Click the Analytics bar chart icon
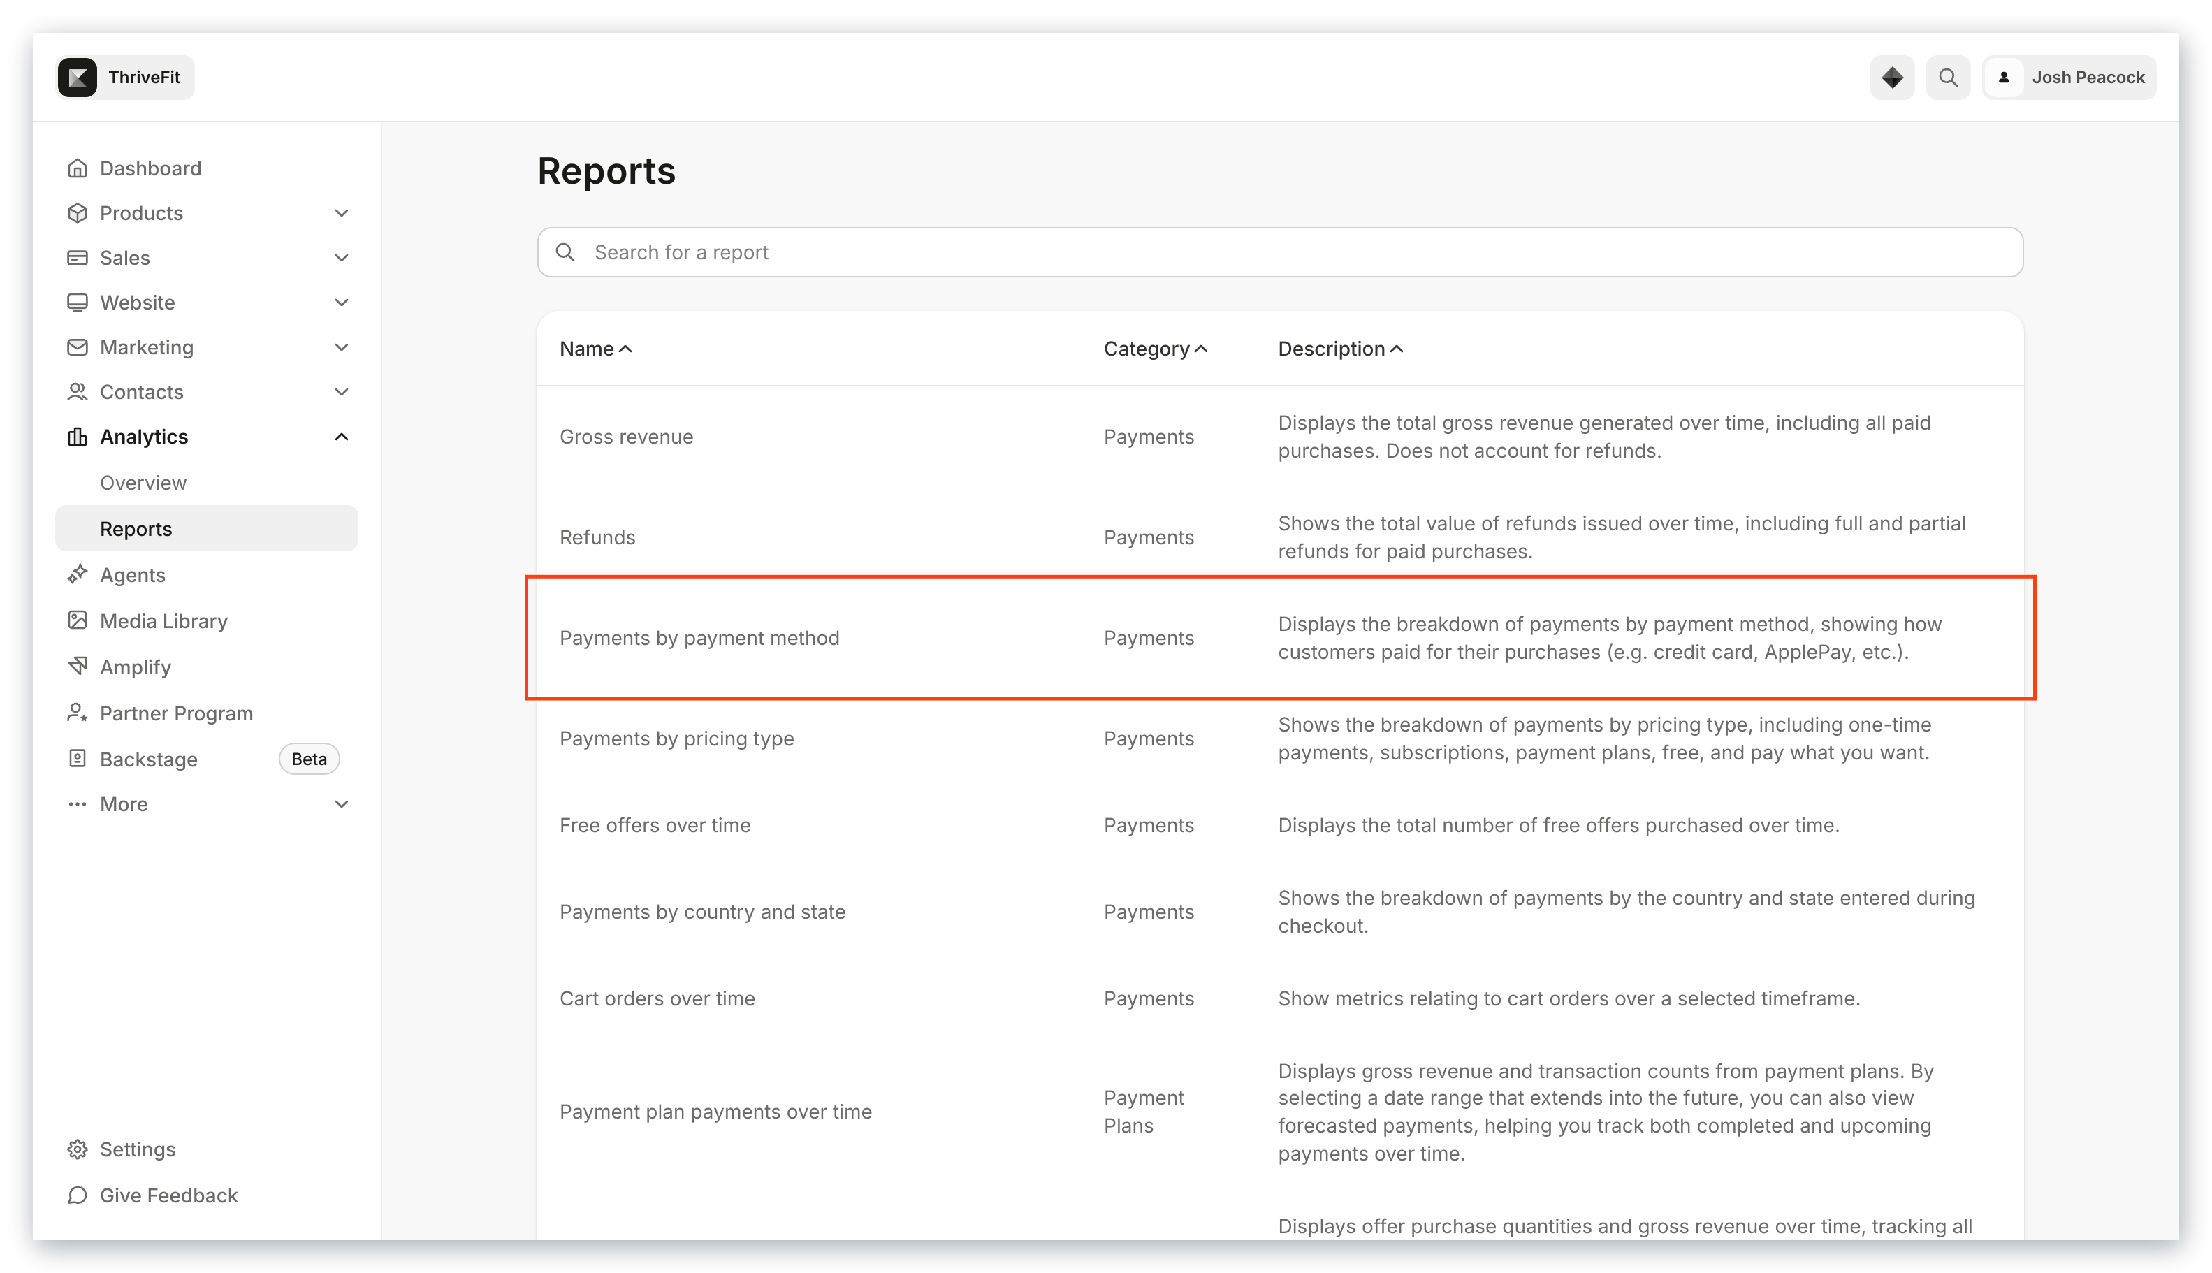 77,436
